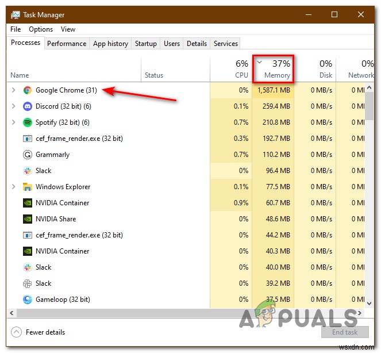Screen dimensions: 381x353
Task: Maximize the Task Manager window
Action: tap(334, 14)
